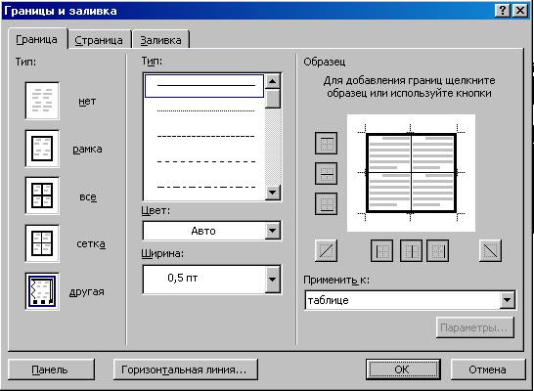Select the dash-dot line style
Screen dimensions: 534x391
tap(205, 187)
